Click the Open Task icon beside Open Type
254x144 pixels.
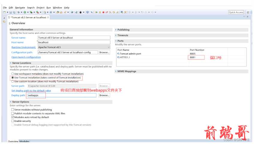tap(61, 12)
